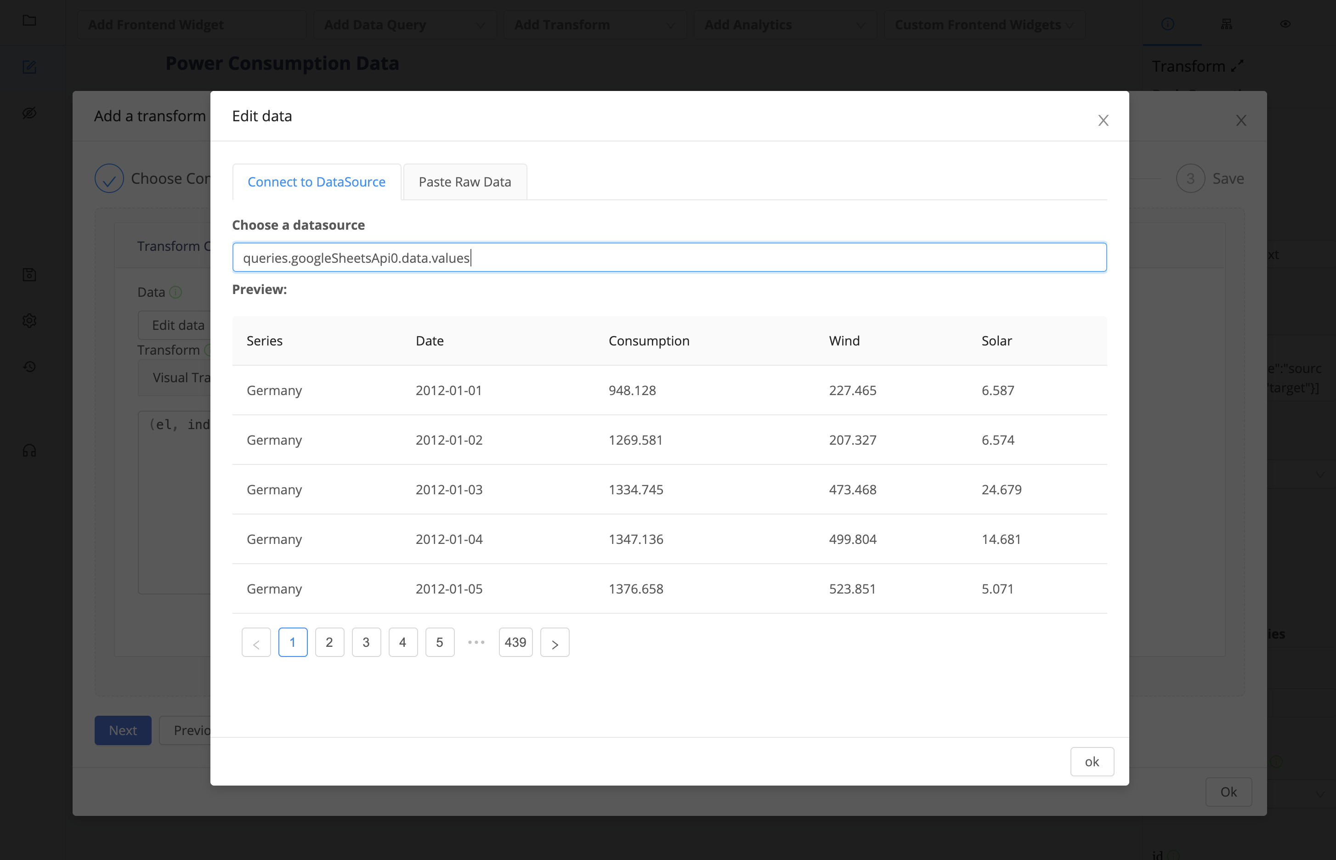Image resolution: width=1336 pixels, height=860 pixels.
Task: Open the hierarchy tree icon in top bar
Action: (1227, 24)
